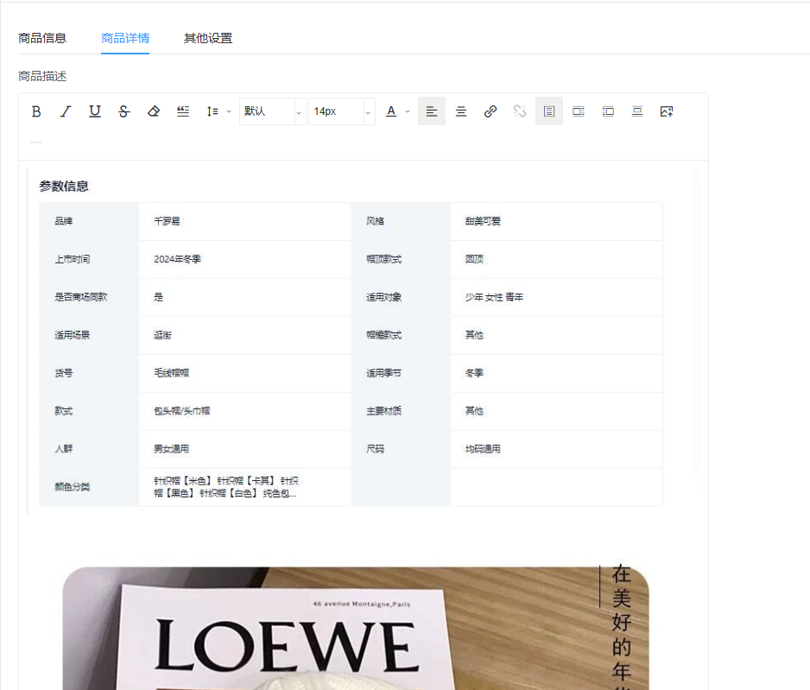Toggle center text alignment

click(x=461, y=111)
